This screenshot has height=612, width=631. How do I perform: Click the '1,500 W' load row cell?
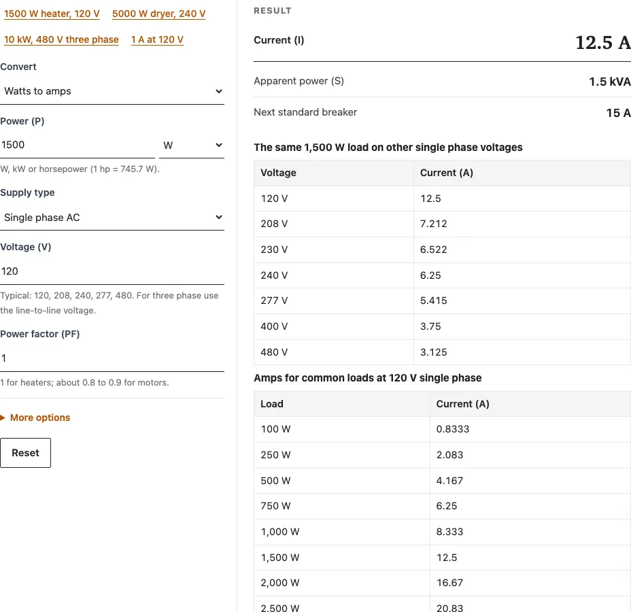tap(341, 558)
